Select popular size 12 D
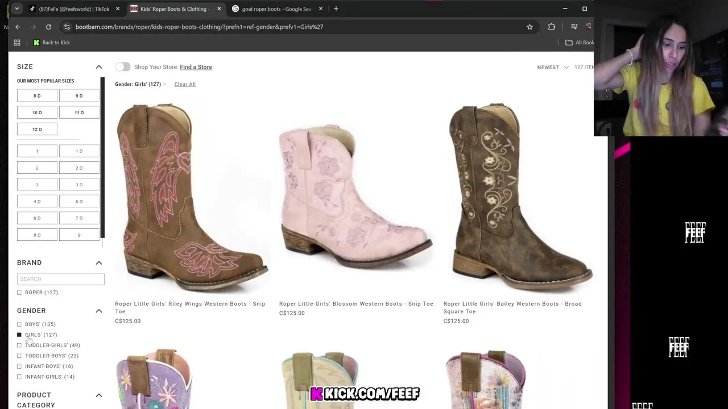Screen dimensions: 728x409 (x=37, y=130)
